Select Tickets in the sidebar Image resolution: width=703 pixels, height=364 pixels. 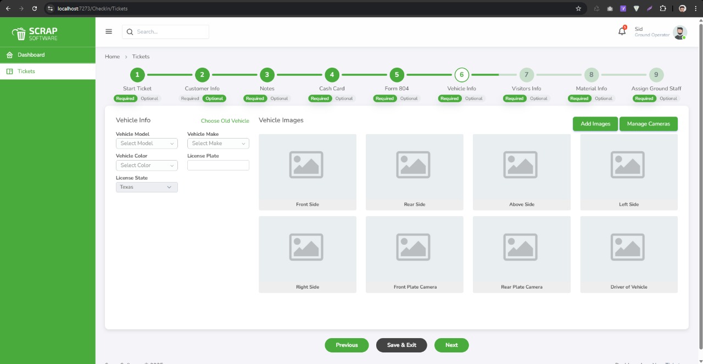click(26, 71)
